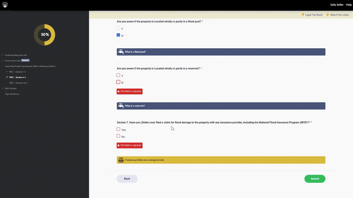
Task: Click scales icon in the yellow banner
Action: click(121, 160)
